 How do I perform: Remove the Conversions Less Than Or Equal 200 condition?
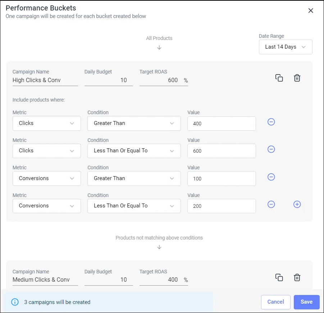(x=271, y=204)
